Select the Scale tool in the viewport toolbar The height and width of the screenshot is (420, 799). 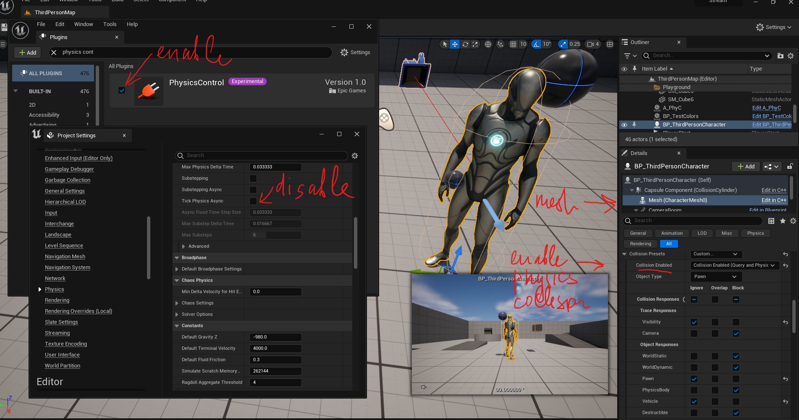coord(475,44)
